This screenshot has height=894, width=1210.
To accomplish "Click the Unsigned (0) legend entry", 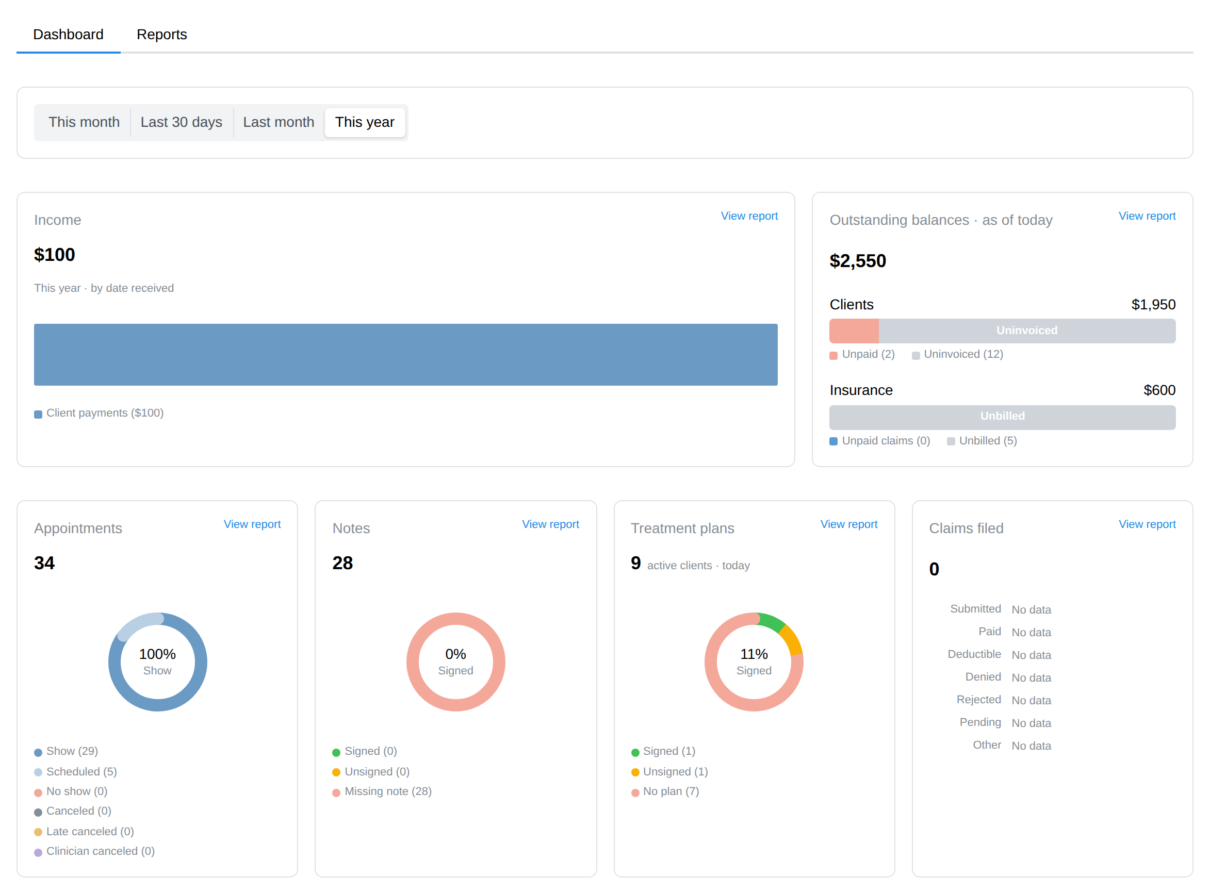I will (371, 772).
